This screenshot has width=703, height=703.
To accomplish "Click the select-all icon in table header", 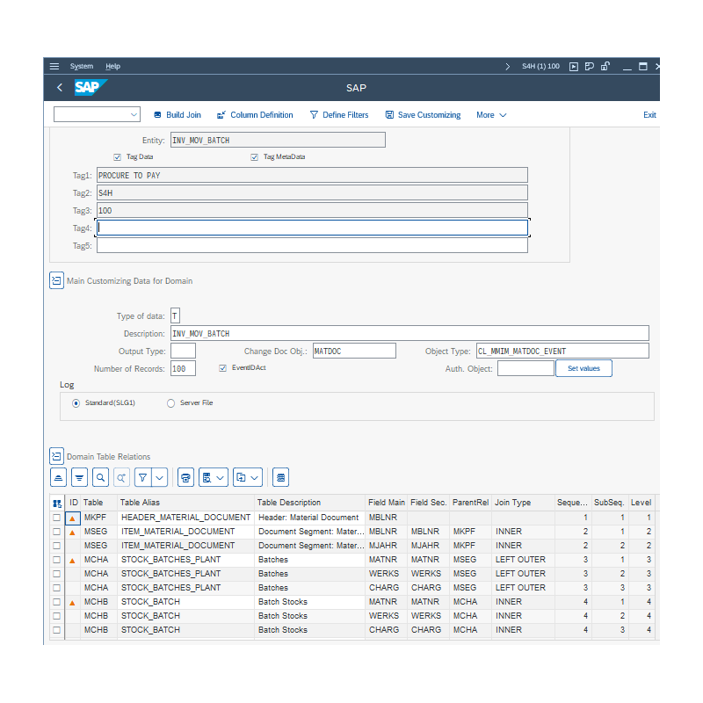I will click(57, 504).
